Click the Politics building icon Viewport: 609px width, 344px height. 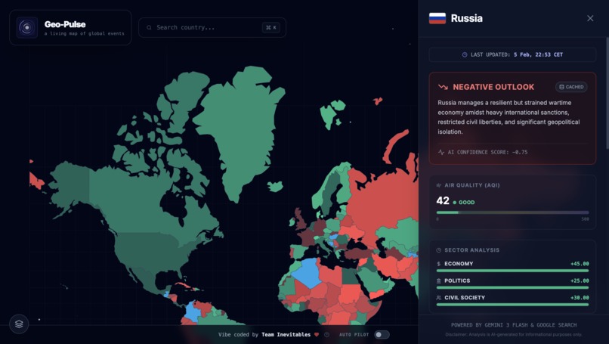439,281
